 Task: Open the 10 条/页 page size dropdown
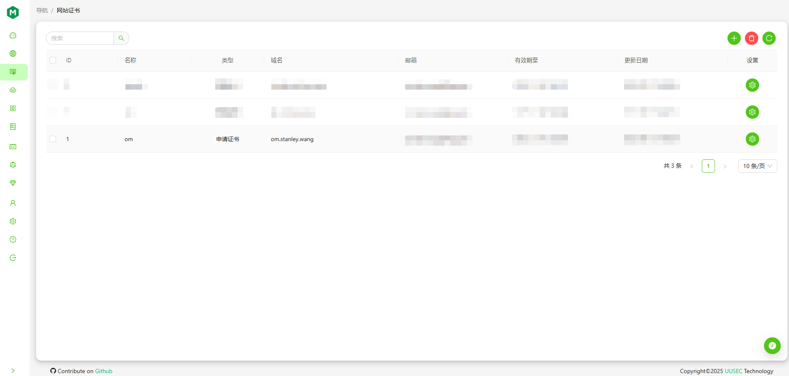[757, 166]
